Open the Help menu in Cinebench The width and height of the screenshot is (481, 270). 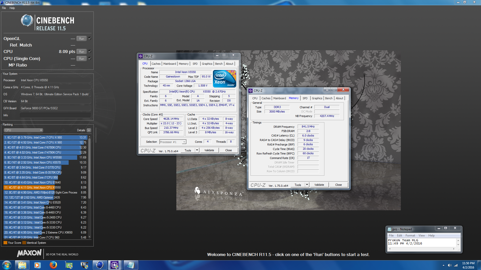(12, 8)
